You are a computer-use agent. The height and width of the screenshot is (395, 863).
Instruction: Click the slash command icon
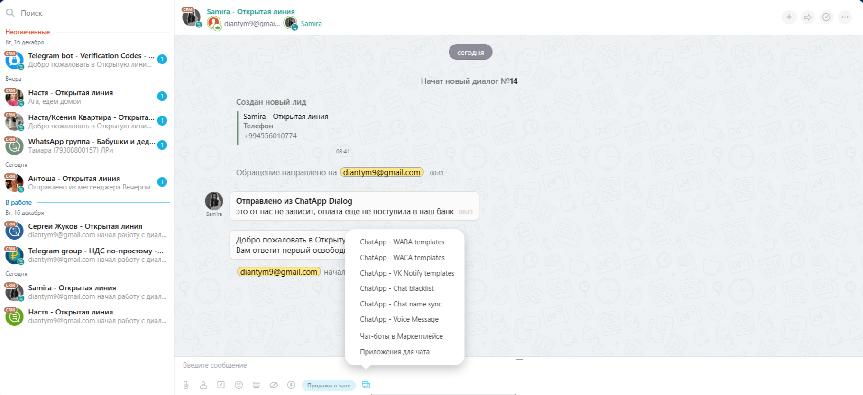[x=221, y=385]
